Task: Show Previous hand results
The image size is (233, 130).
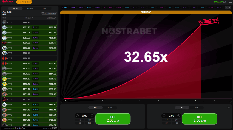Action: [x=49, y=13]
